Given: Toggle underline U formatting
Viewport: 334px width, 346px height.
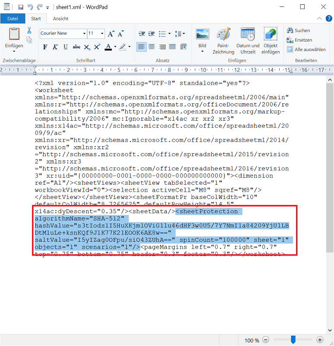Looking at the screenshot, I should [66, 47].
